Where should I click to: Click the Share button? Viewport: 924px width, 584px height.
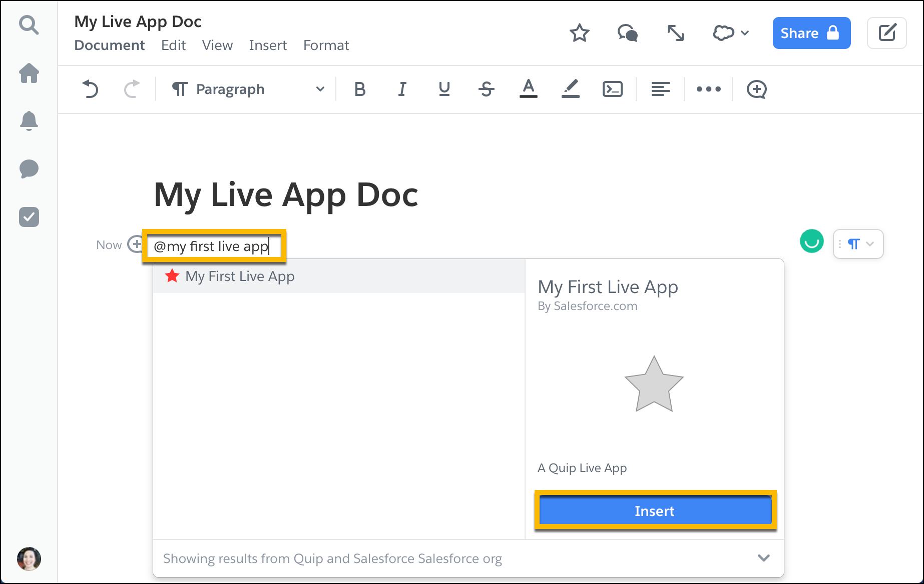pos(811,33)
